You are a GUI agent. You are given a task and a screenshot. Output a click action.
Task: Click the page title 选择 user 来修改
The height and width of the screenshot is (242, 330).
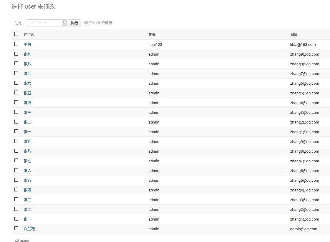click(x=33, y=6)
